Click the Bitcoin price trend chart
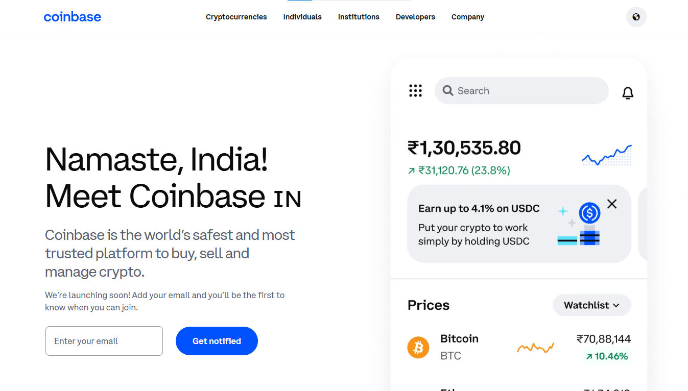688x391 pixels. point(535,347)
